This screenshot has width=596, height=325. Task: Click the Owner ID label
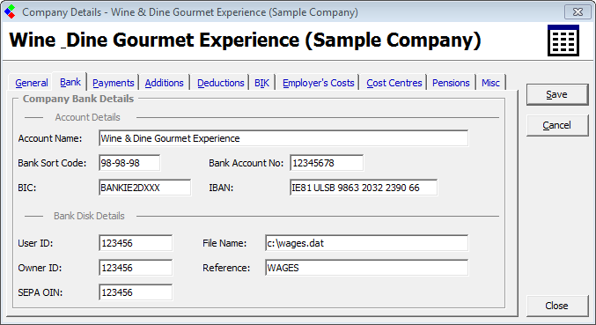pos(40,268)
